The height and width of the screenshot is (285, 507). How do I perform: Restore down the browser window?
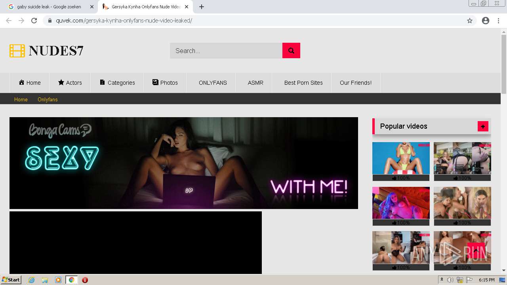[x=484, y=4]
